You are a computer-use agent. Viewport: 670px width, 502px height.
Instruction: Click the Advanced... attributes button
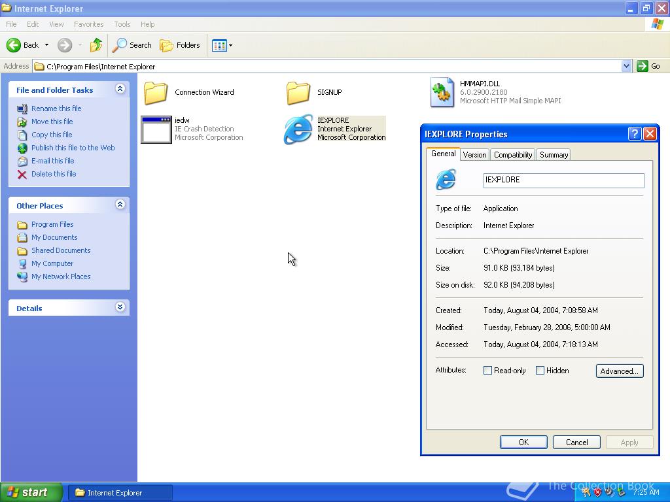click(620, 371)
